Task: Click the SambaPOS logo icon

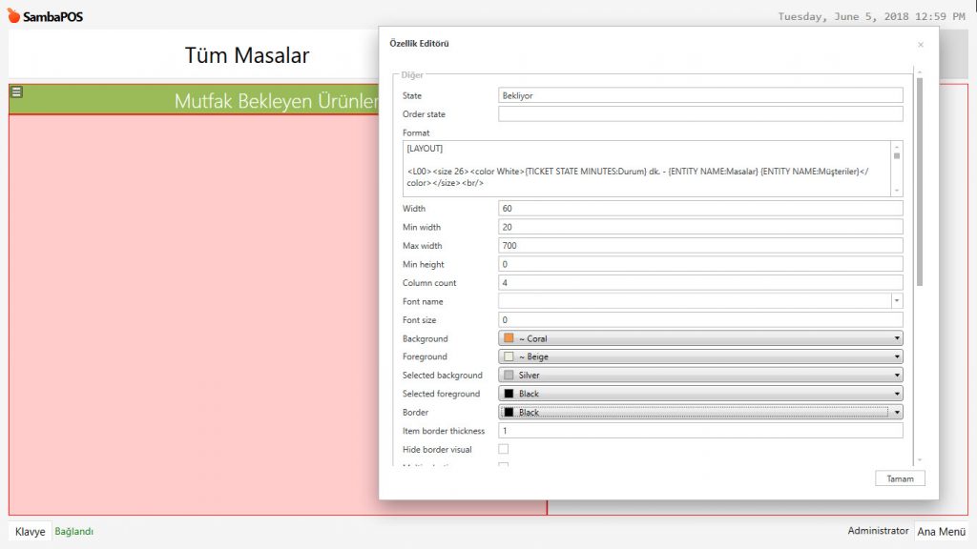Action: click(x=13, y=16)
